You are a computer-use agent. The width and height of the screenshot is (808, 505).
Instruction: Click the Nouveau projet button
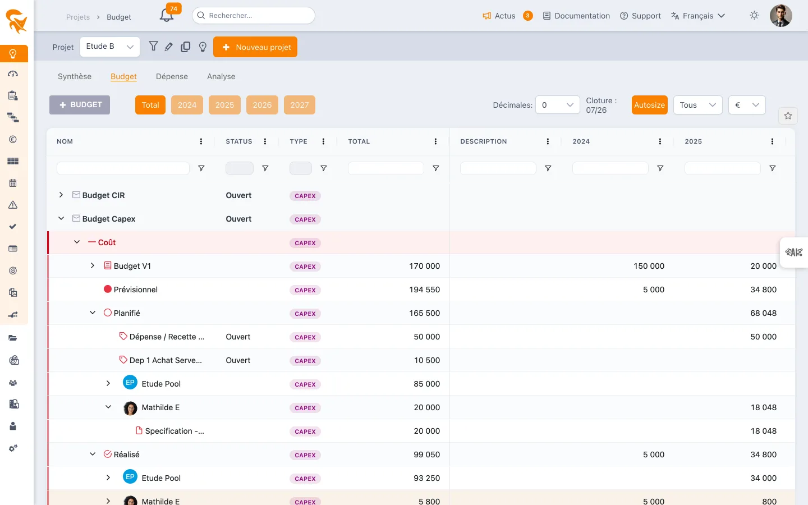(x=255, y=47)
